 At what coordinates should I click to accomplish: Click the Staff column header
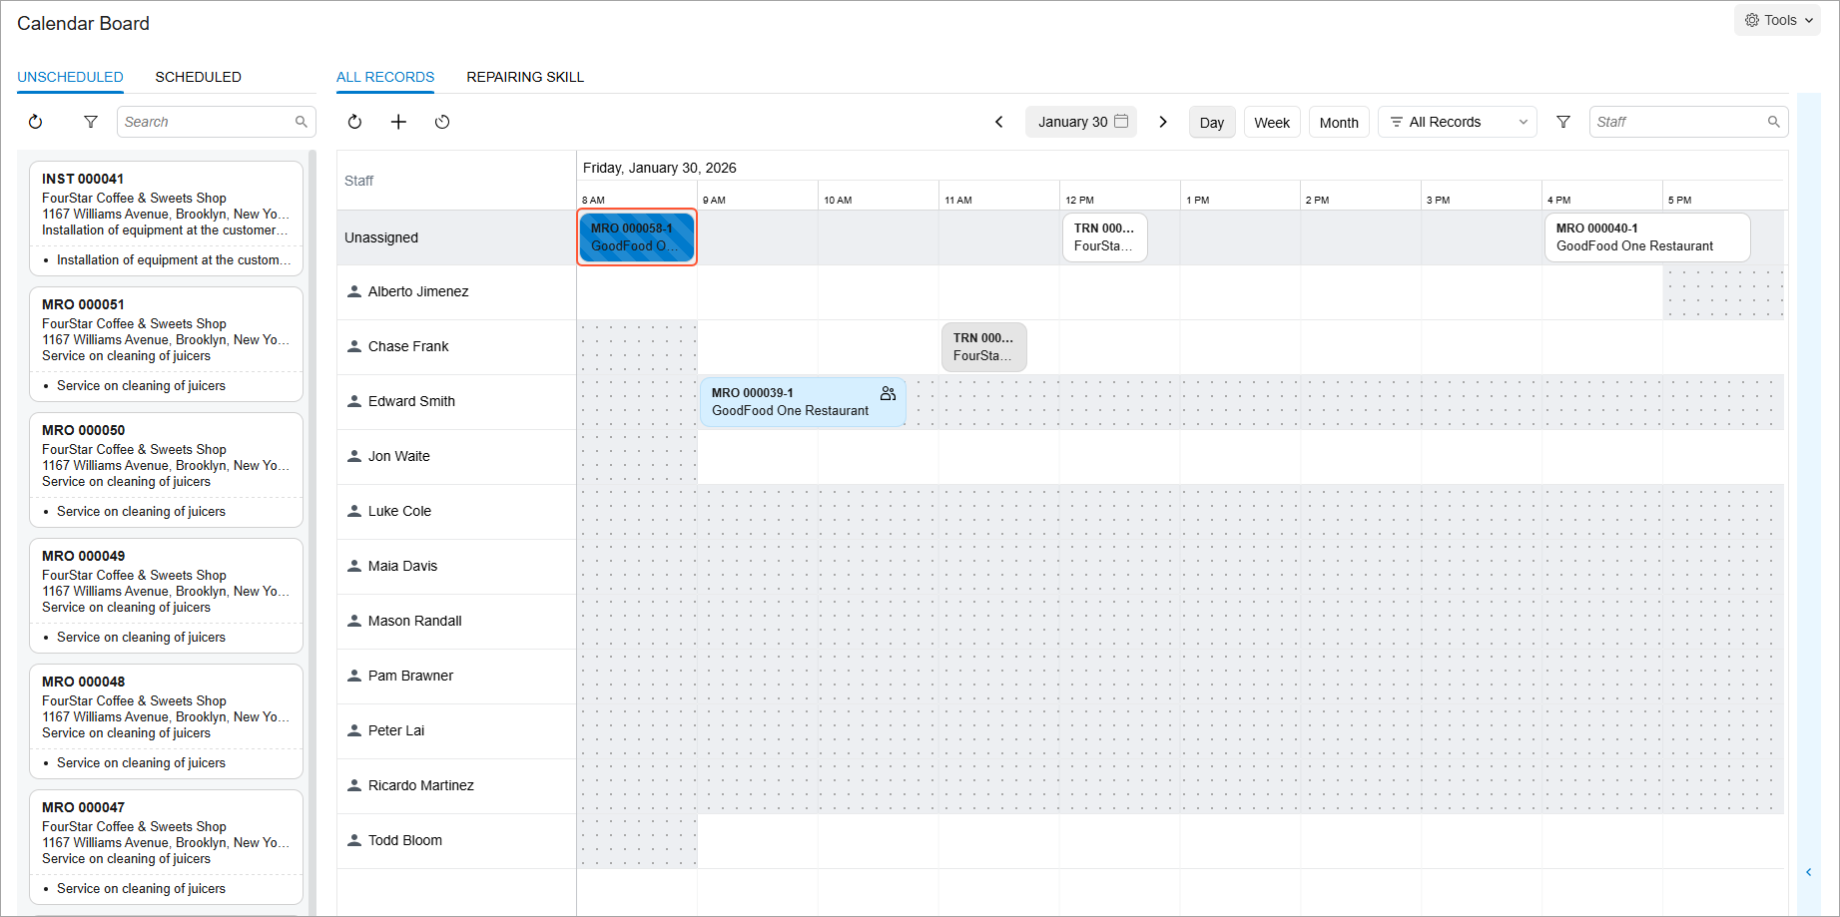click(x=358, y=181)
